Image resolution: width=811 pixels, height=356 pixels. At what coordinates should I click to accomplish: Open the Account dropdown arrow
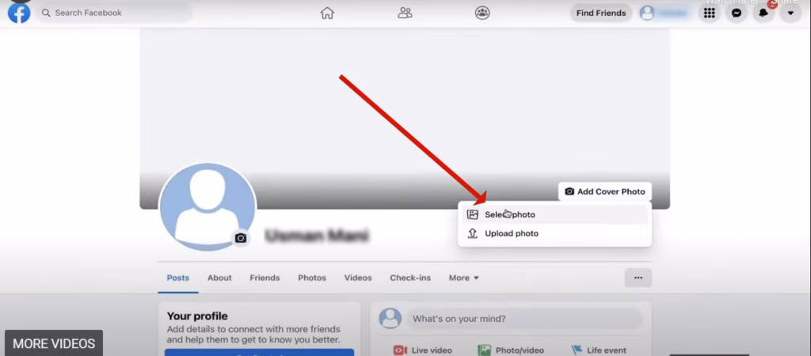[x=790, y=13]
